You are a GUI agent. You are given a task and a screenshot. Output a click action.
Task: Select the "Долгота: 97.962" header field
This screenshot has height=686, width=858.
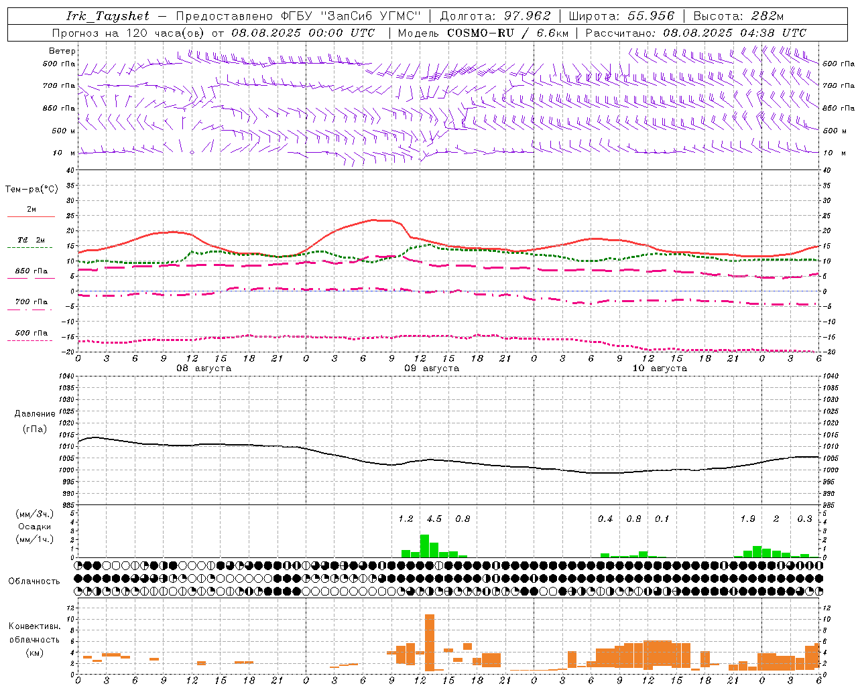[x=495, y=16]
